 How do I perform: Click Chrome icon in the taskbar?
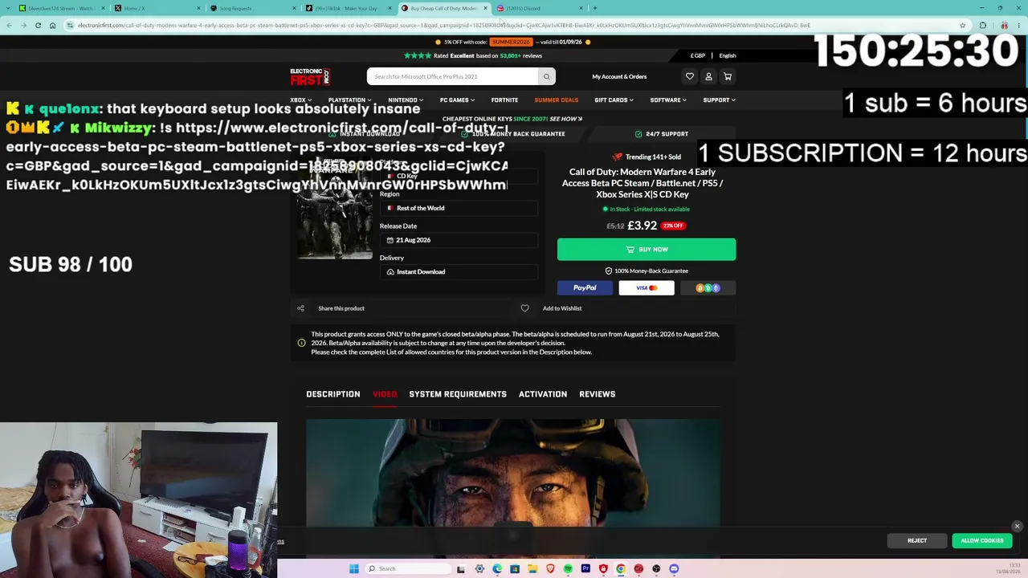point(621,568)
